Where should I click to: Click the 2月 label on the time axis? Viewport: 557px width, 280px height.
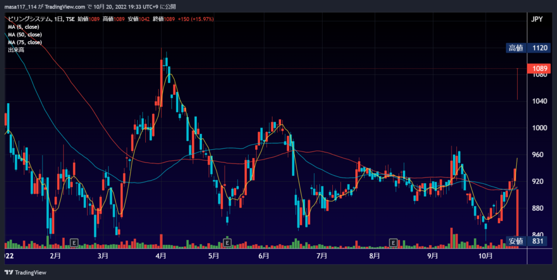(x=55, y=256)
